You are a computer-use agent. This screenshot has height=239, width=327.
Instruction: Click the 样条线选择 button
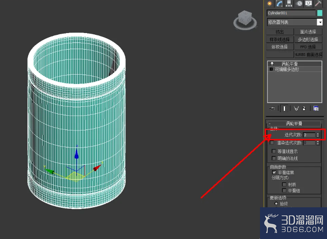click(x=280, y=39)
